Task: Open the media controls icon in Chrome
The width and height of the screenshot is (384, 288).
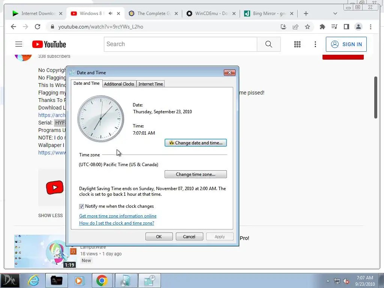Action: click(x=334, y=27)
